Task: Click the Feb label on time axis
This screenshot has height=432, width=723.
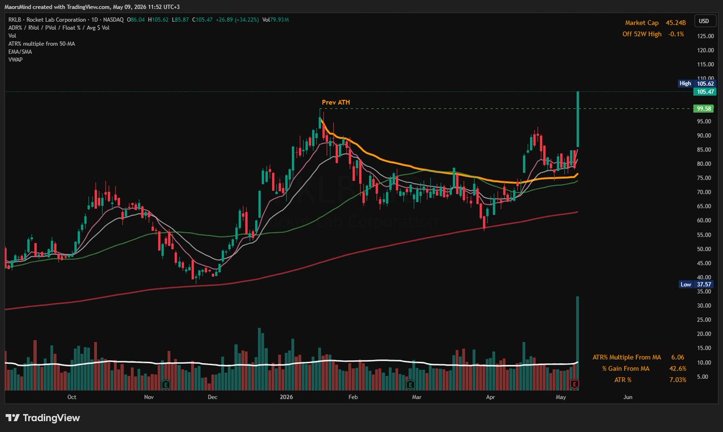Action: (x=353, y=397)
